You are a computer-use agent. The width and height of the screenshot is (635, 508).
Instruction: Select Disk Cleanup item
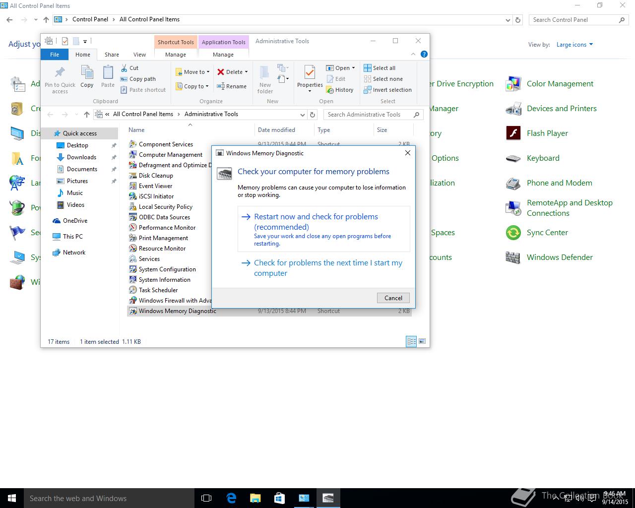(x=156, y=176)
